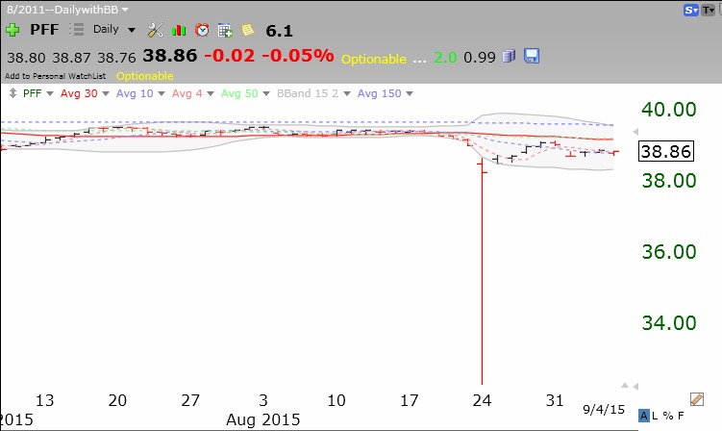
Task: Click the 40.00 price axis label
Action: click(669, 110)
